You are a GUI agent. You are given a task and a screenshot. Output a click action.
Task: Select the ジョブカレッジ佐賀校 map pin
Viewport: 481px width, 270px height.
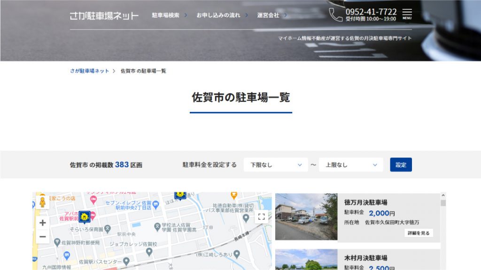click(149, 252)
